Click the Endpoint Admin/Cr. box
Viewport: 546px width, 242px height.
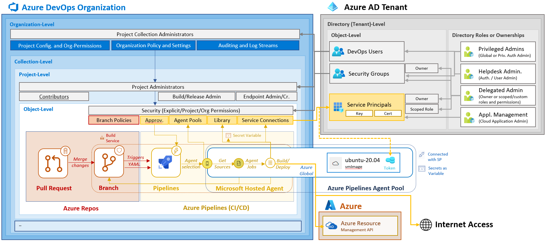(x=267, y=96)
